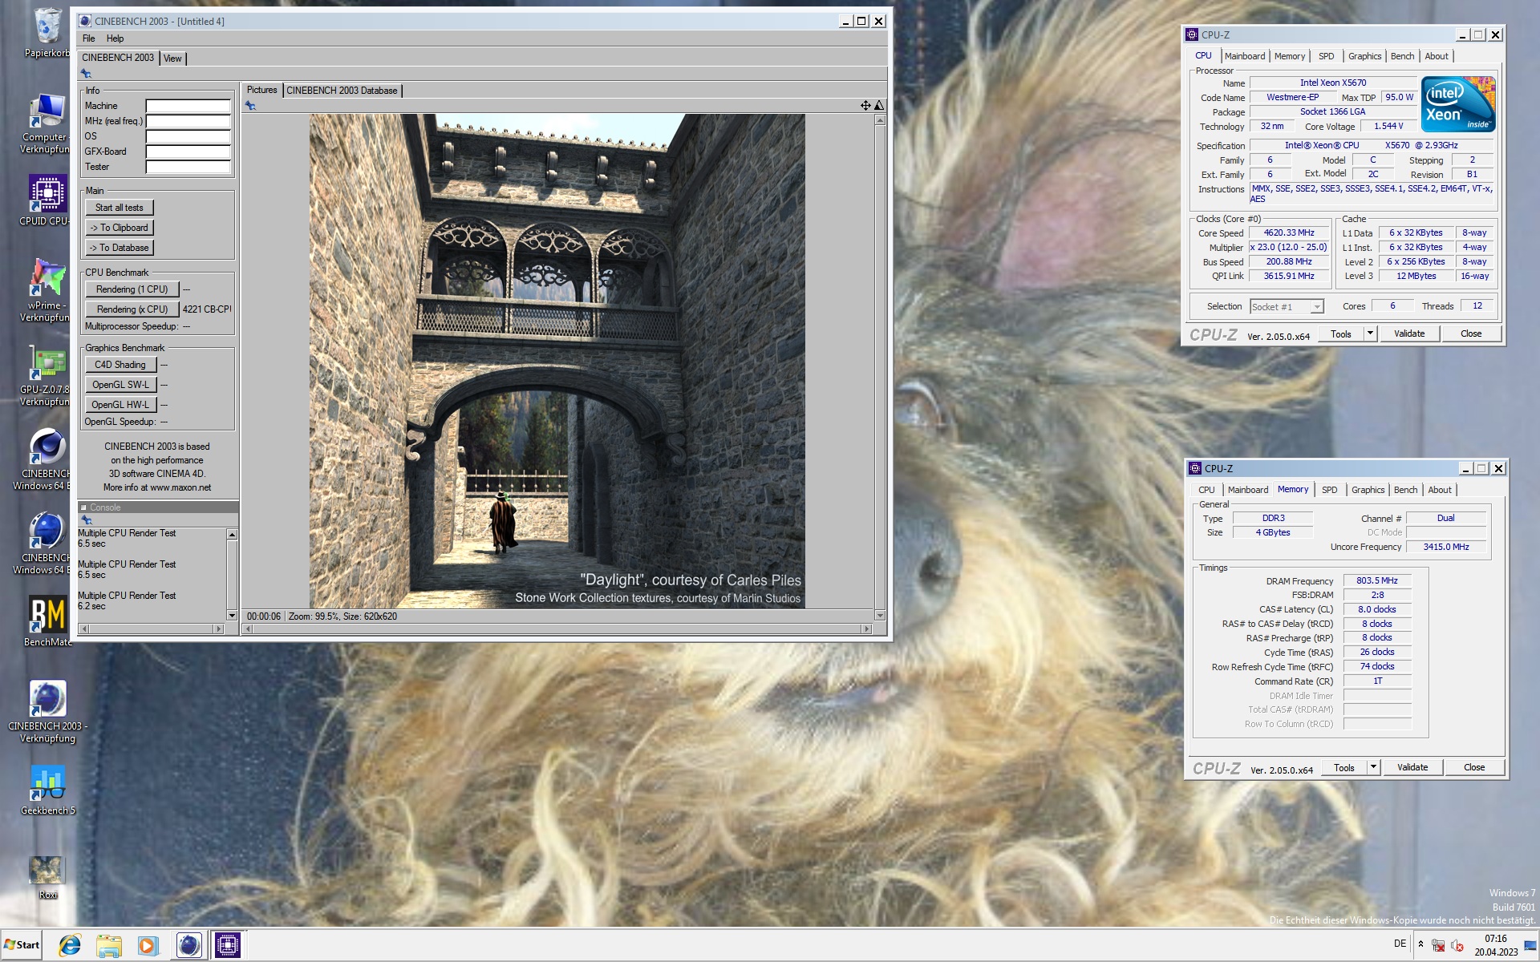
Task: Click Start all tests button
Action: (x=120, y=208)
